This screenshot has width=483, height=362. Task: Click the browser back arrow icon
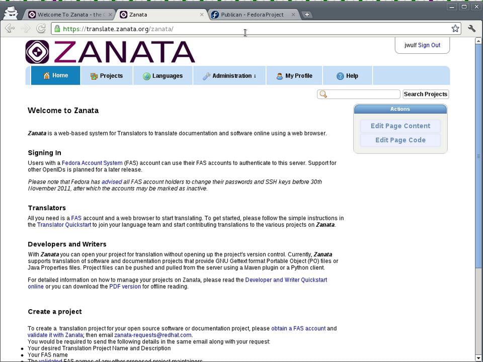[10, 29]
